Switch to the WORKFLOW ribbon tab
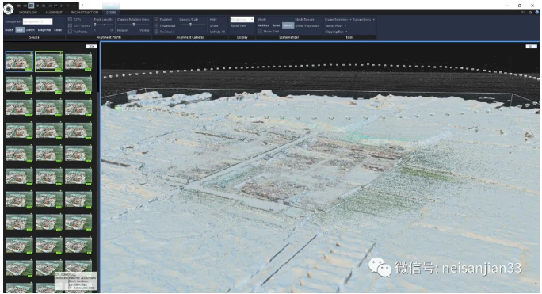 coord(28,13)
